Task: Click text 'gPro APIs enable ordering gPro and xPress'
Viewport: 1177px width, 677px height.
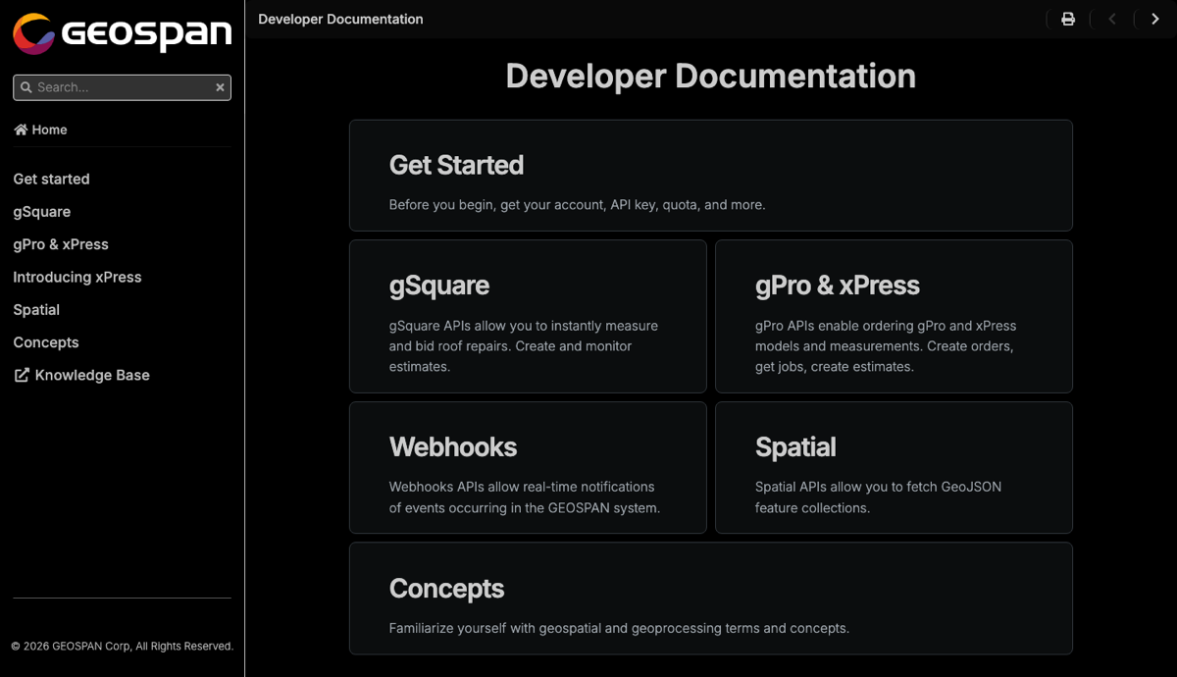Action: (x=886, y=326)
